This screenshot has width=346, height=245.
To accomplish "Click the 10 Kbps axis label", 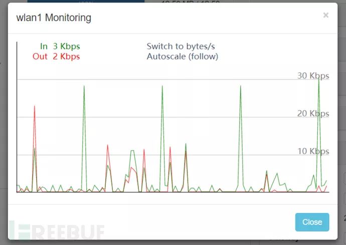I will tap(313, 151).
